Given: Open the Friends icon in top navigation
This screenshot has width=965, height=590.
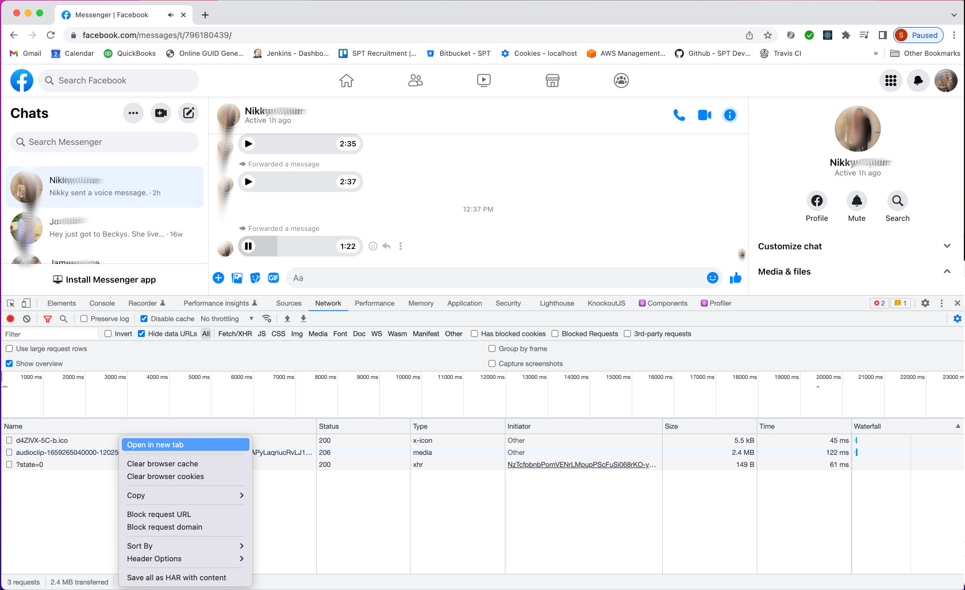Looking at the screenshot, I should [416, 81].
